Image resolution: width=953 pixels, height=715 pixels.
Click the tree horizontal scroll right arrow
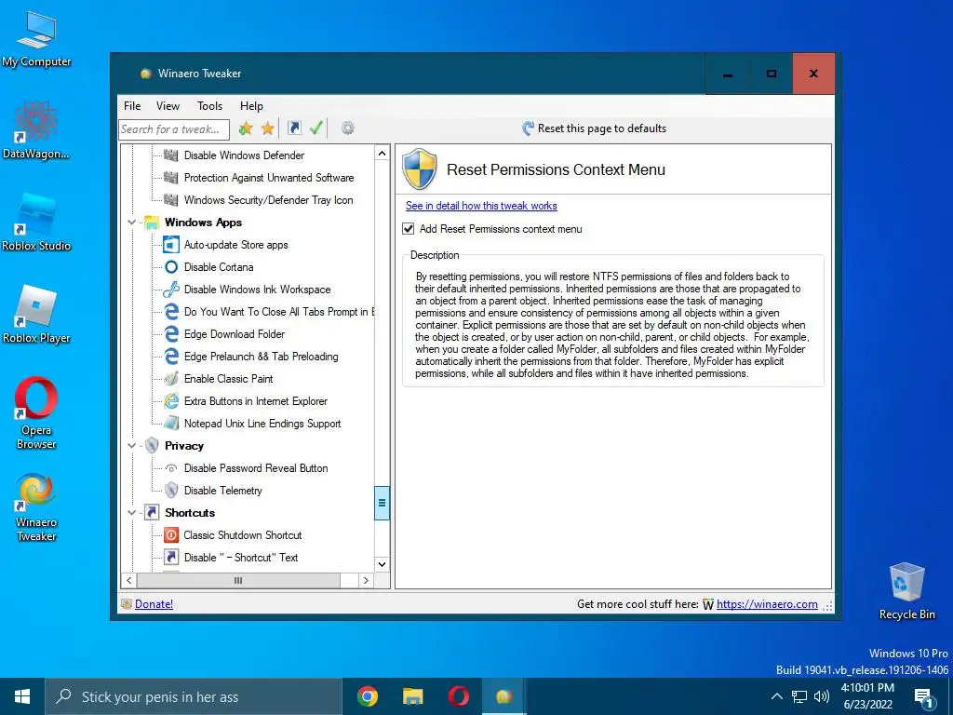[x=366, y=581]
